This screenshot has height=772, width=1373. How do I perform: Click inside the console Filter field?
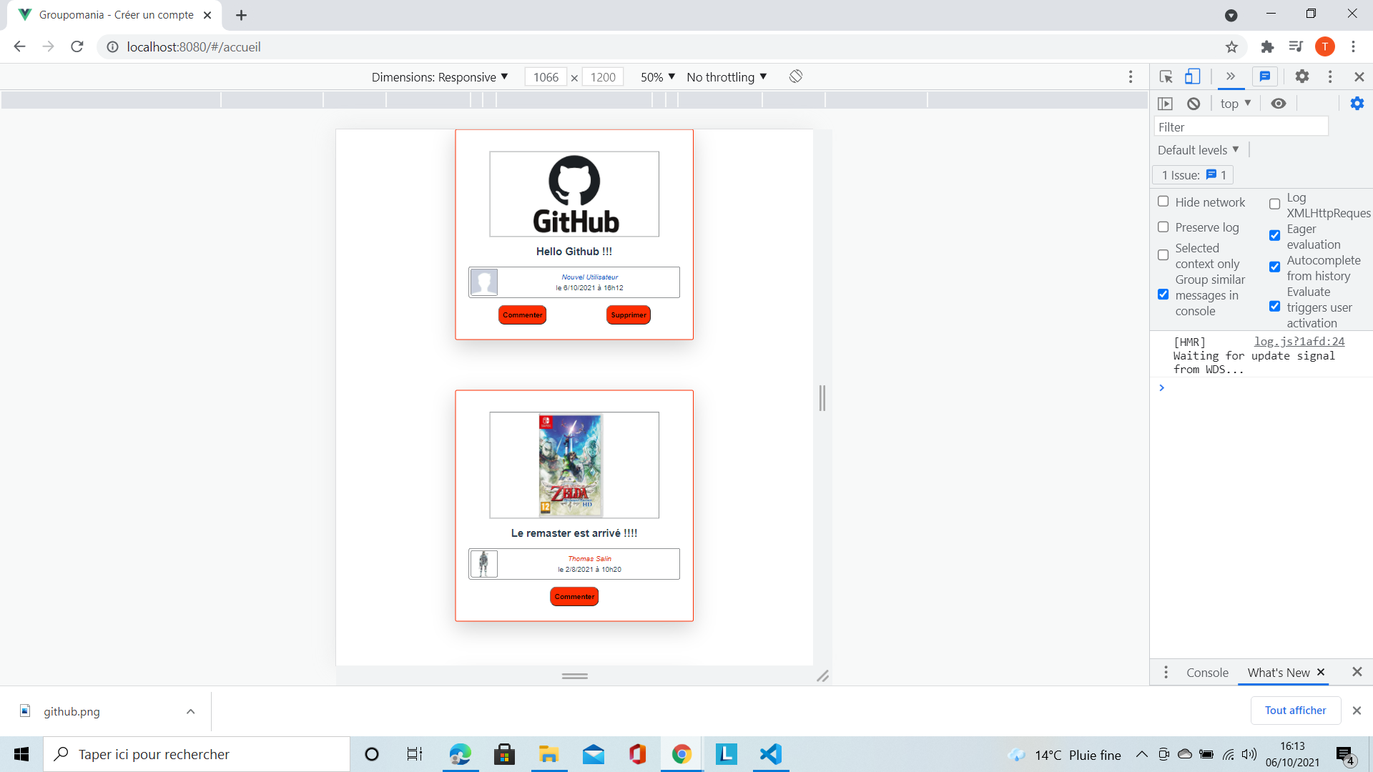coord(1241,126)
